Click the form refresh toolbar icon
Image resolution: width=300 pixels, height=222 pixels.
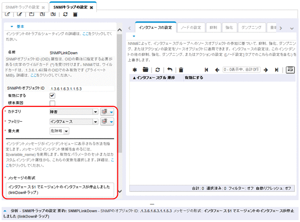pyautogui.click(x=65, y=14)
